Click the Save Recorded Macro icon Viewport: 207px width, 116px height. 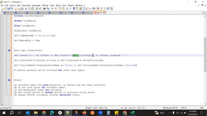[x=111, y=9]
